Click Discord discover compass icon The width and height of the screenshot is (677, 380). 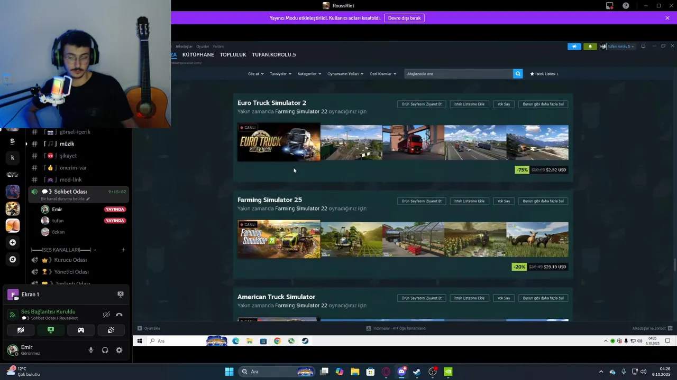pos(13,259)
